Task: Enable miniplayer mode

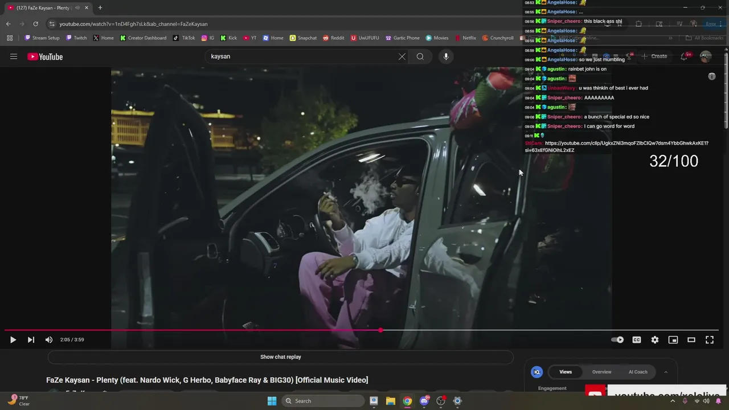Action: [673, 340]
